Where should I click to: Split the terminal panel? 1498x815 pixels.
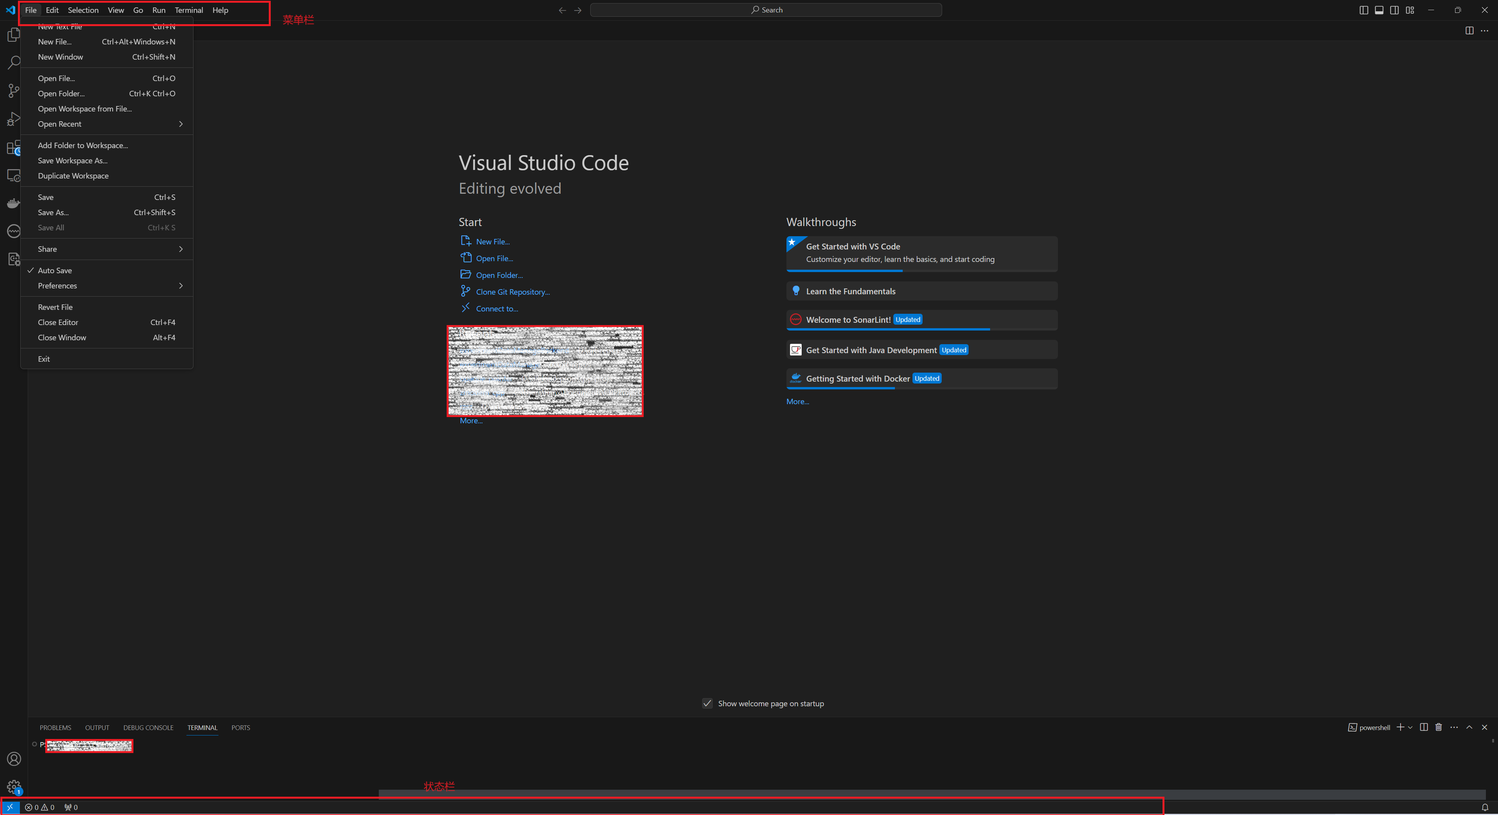[x=1423, y=727]
